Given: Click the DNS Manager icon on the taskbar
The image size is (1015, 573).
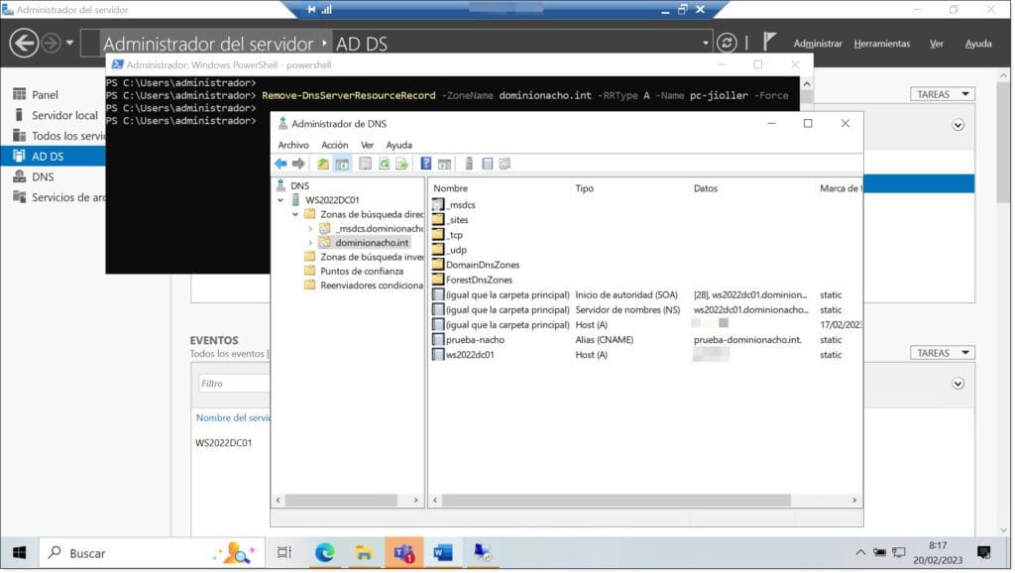Looking at the screenshot, I should tap(483, 553).
